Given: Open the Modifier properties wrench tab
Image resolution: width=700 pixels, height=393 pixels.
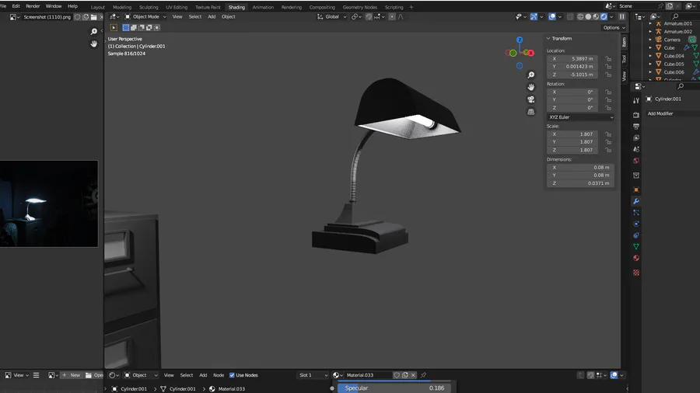Looking at the screenshot, I should tap(636, 201).
